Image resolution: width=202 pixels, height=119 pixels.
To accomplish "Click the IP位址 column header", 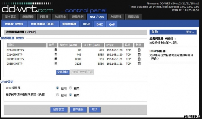I will [x=114, y=45].
